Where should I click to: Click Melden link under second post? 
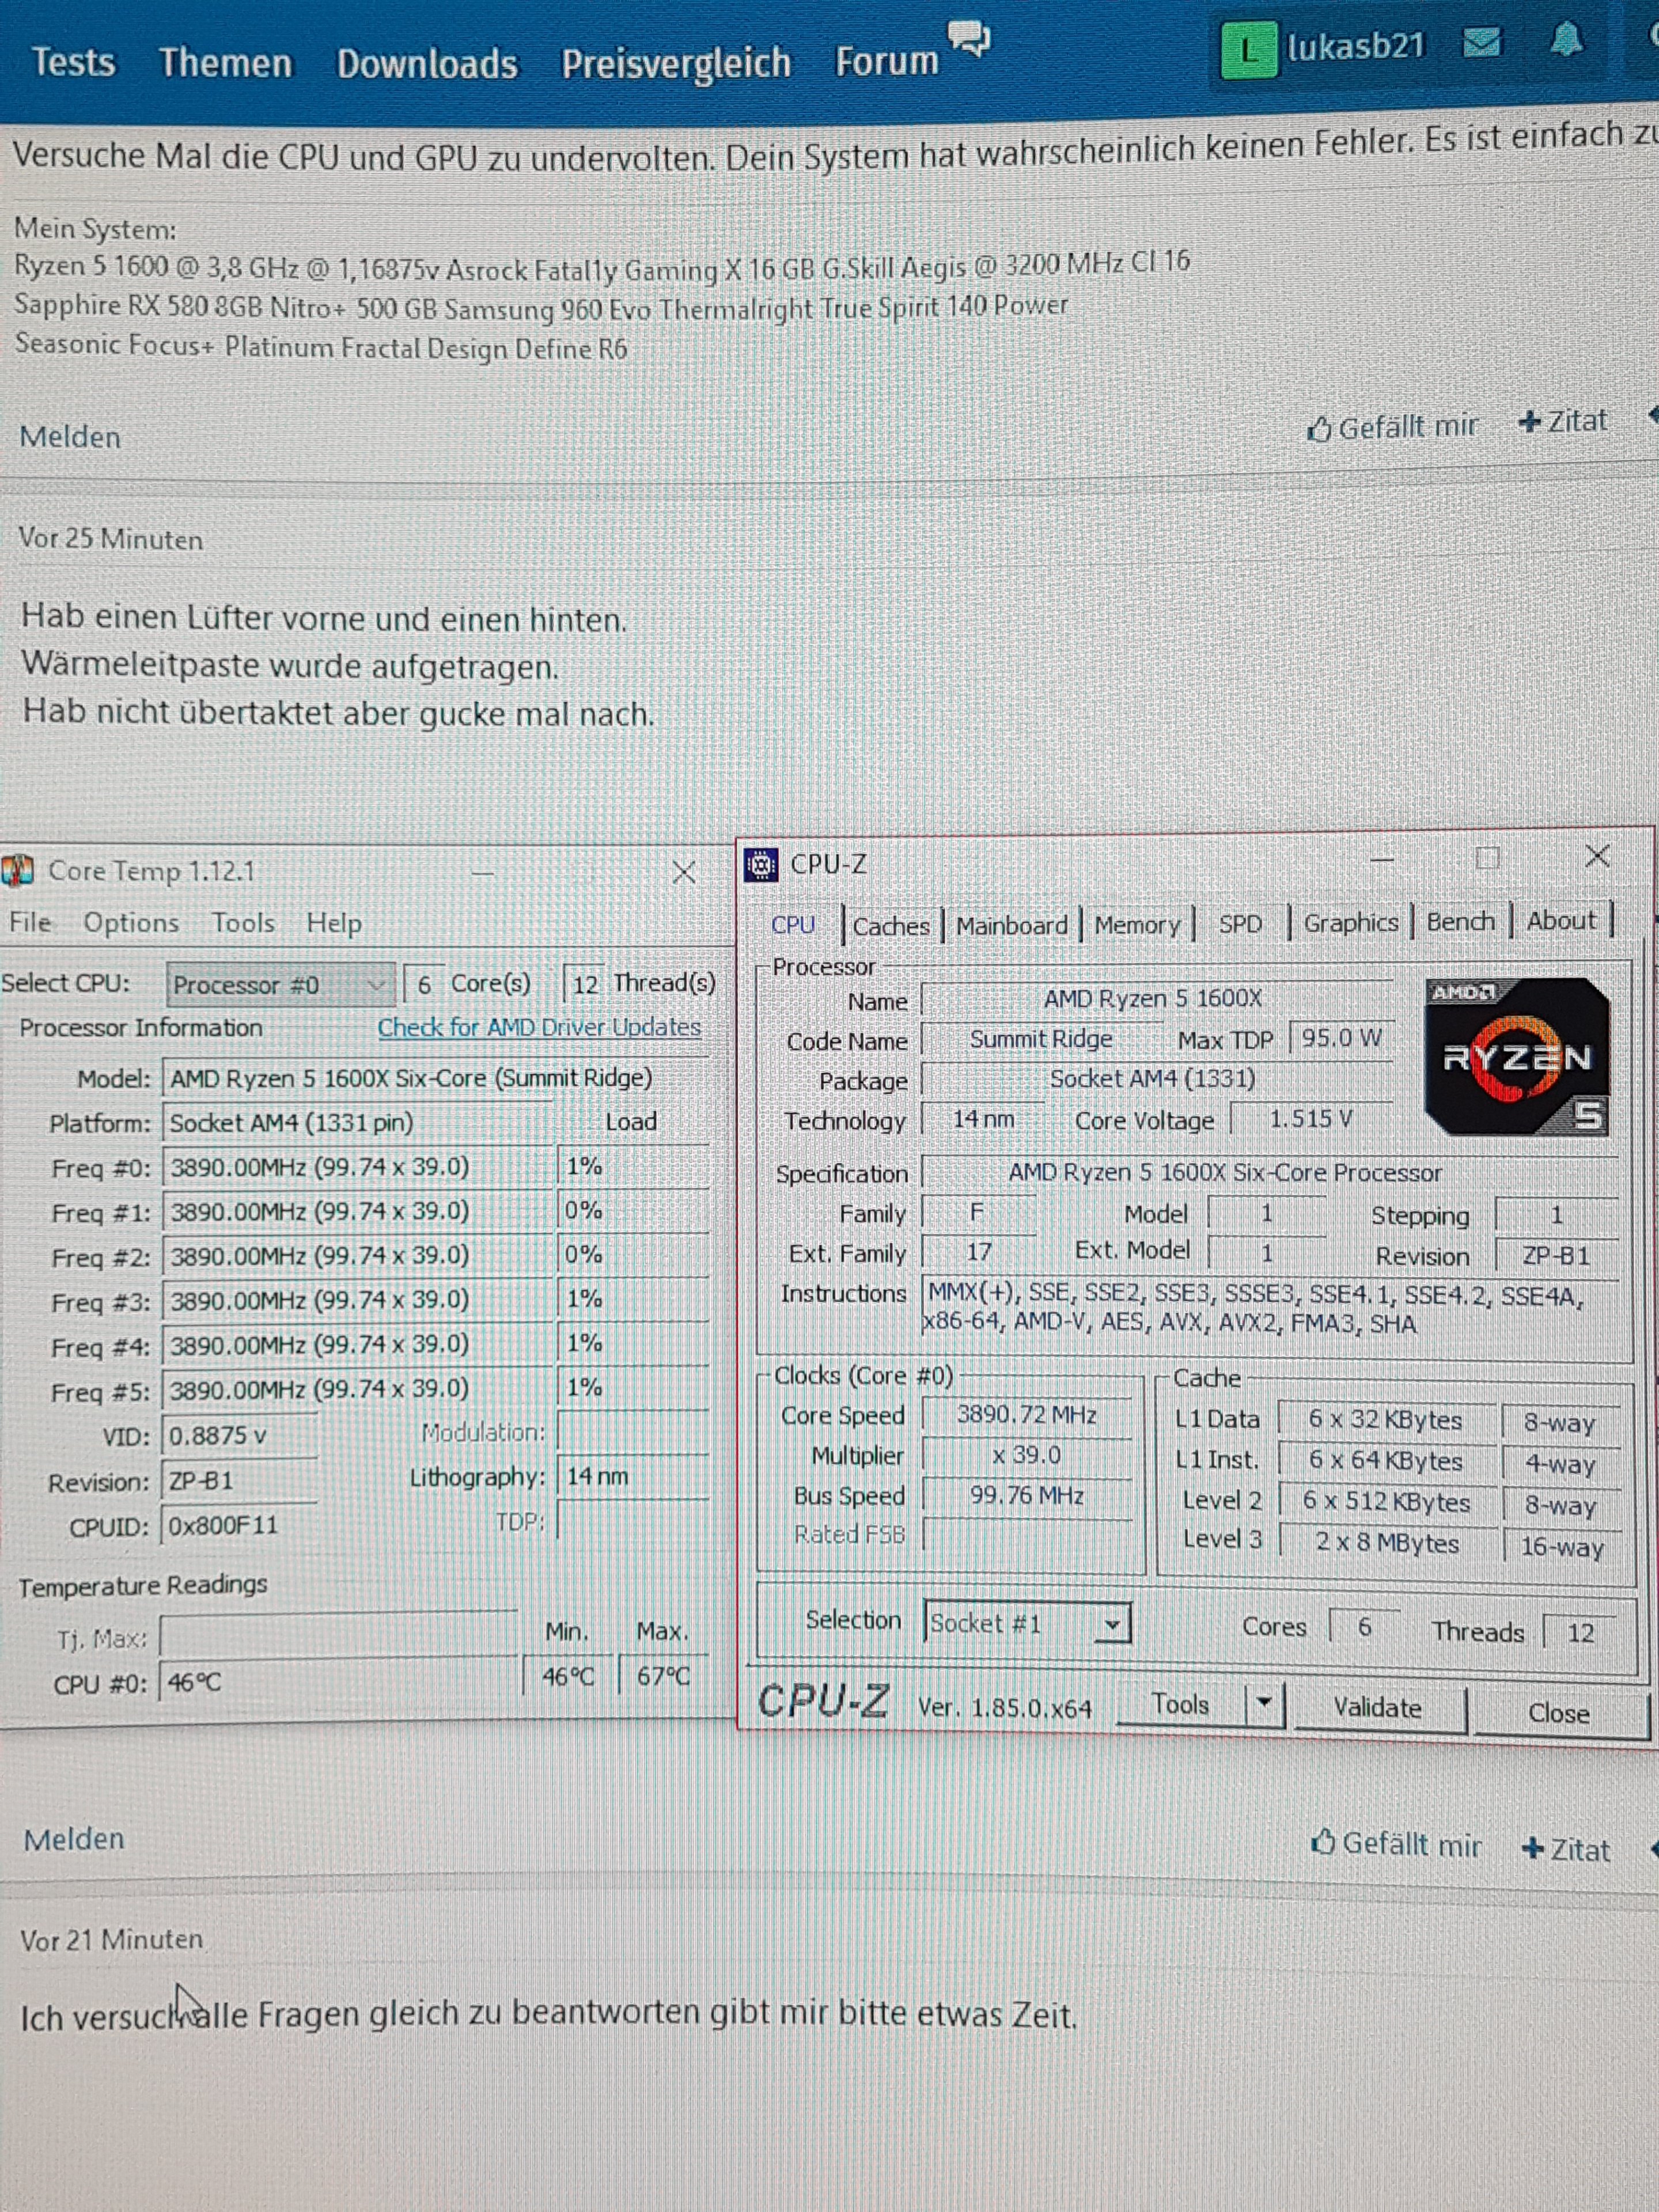point(74,1839)
